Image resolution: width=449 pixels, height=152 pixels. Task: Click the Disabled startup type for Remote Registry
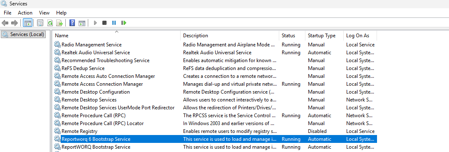pyautogui.click(x=317, y=131)
